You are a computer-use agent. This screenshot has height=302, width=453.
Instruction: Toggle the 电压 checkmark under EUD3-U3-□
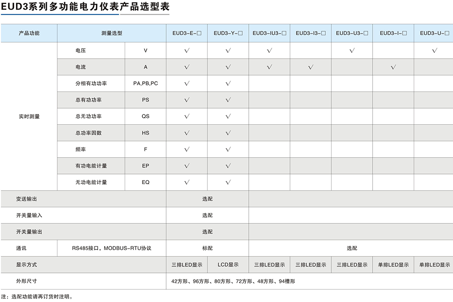351,50
